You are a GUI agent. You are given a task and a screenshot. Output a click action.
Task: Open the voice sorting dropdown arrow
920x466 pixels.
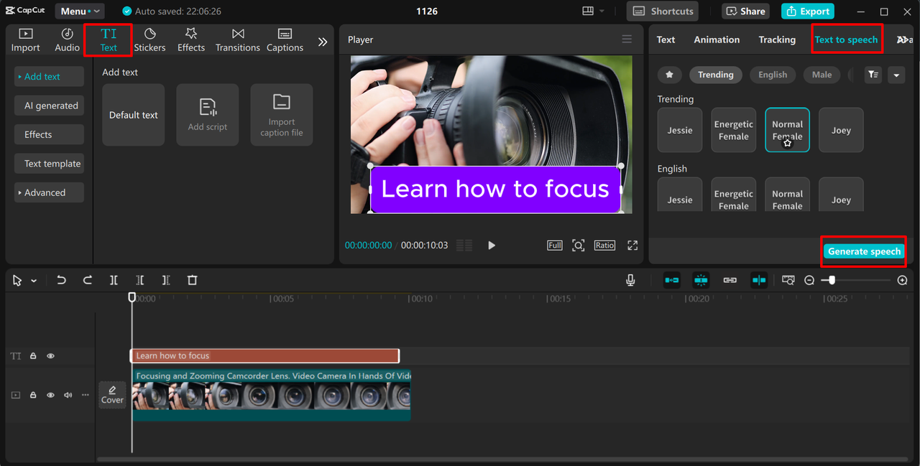[x=896, y=75]
